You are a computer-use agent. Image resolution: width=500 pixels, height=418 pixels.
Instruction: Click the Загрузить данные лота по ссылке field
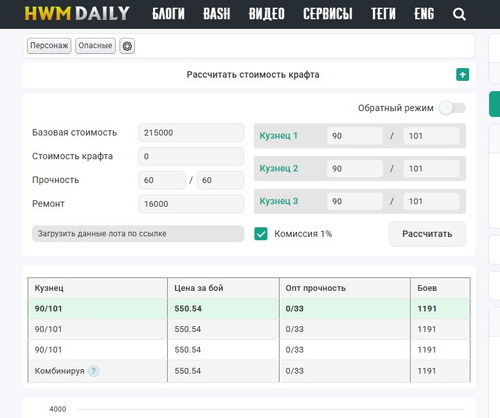[x=138, y=234]
